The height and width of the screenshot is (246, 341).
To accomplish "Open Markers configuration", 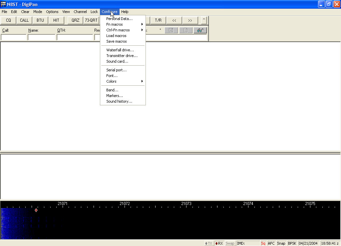I will [123, 96].
